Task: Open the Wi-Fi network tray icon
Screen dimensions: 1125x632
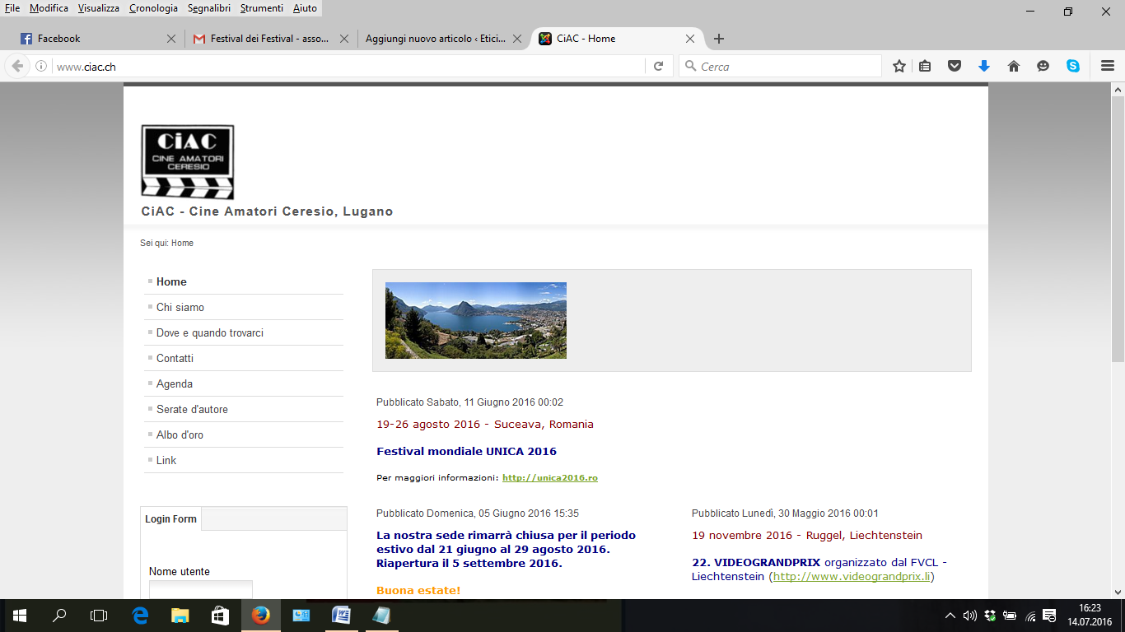Action: 1030,616
